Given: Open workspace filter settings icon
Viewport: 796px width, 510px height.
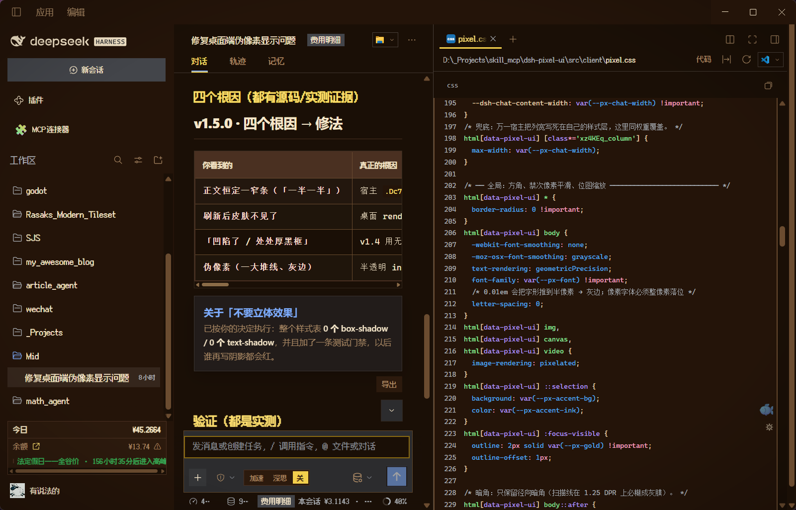Looking at the screenshot, I should tap(138, 160).
